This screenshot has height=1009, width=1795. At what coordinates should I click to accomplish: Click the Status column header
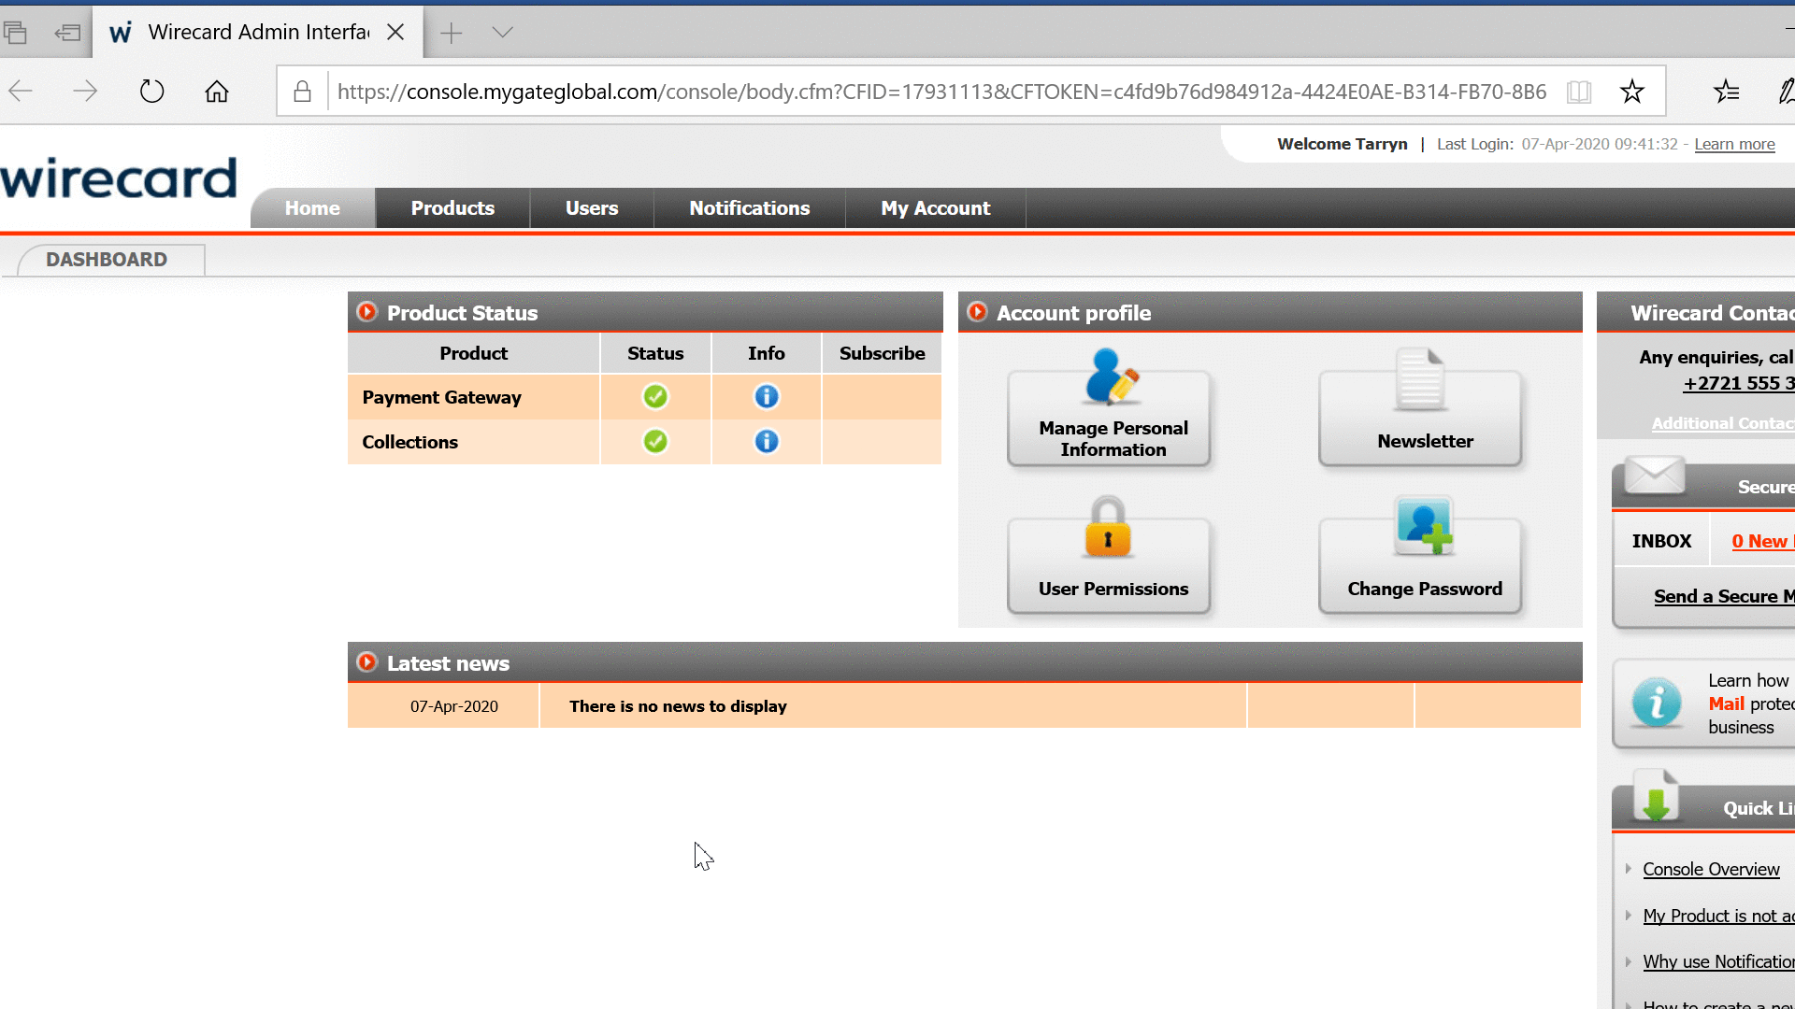pos(655,353)
